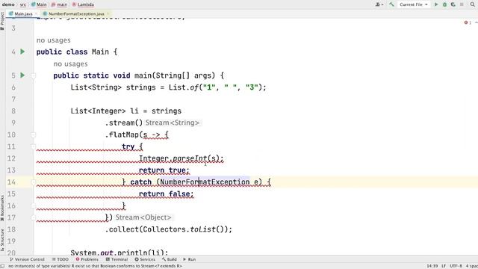Viewport: 478px width, 269px height.
Task: Click the src breadcrumb in navigation bar
Action: (x=23, y=4)
